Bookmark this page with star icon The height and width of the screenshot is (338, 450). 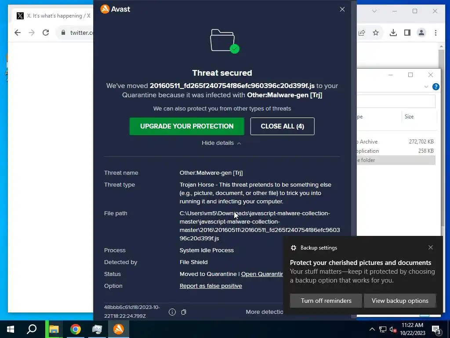pyautogui.click(x=376, y=33)
